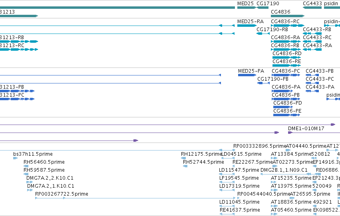Click the RE22267.5prime EST label

coord(253,162)
